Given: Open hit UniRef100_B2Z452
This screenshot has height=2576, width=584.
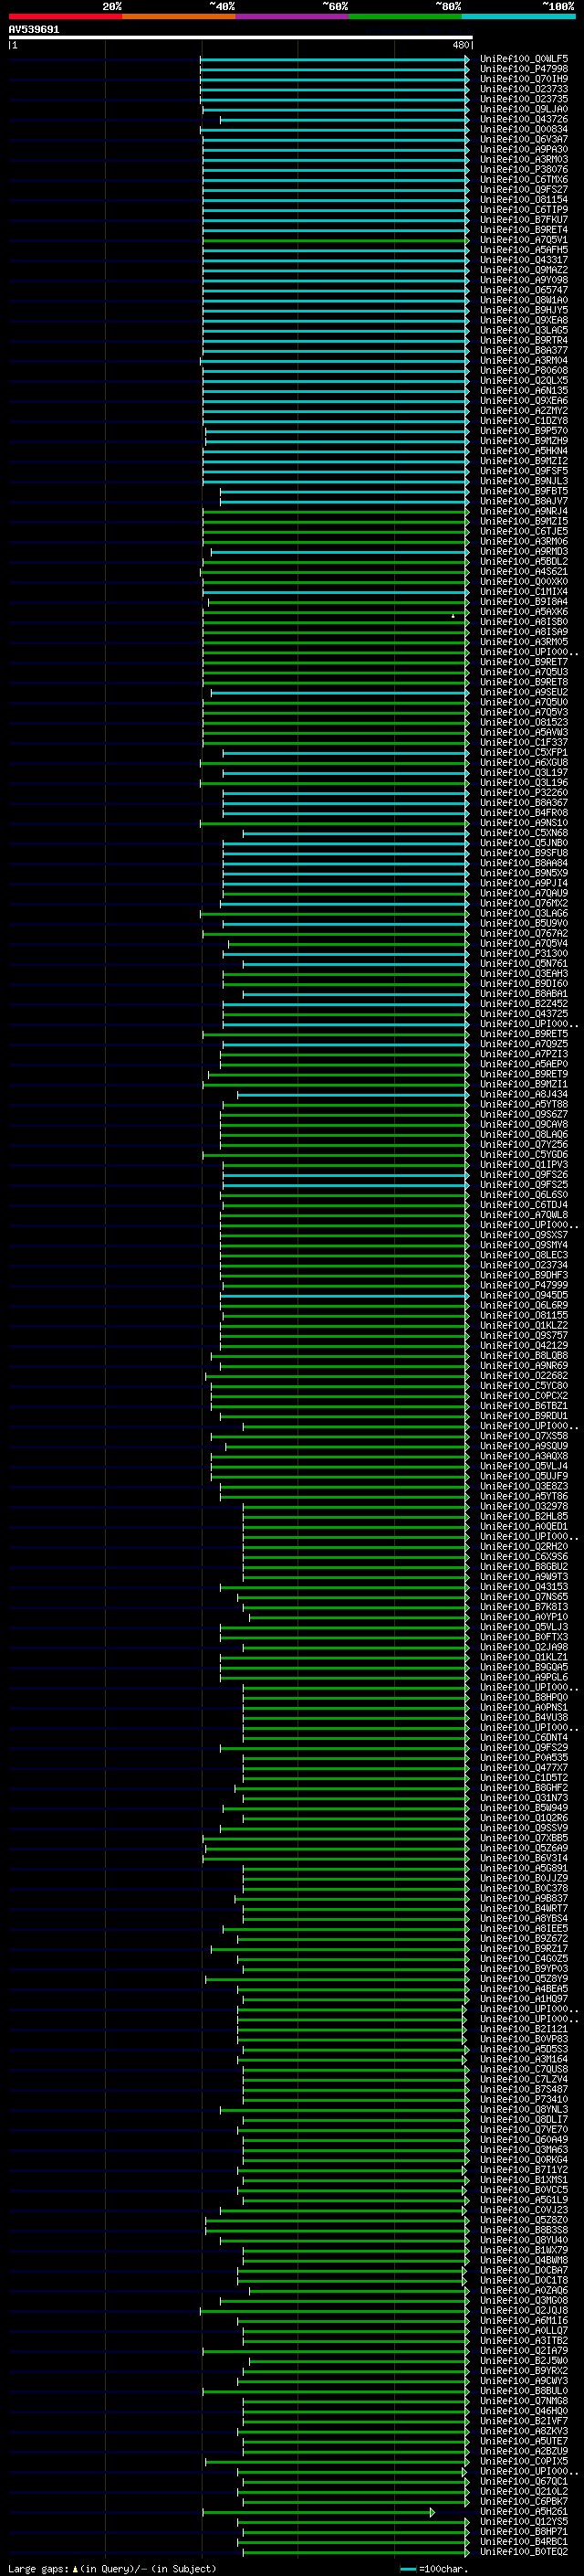Looking at the screenshot, I should tap(523, 1003).
